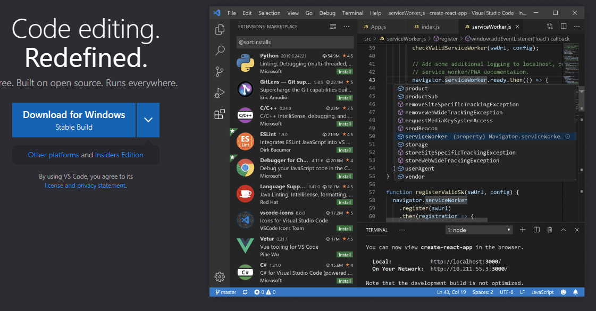Expand the download options arrow button

tap(148, 120)
